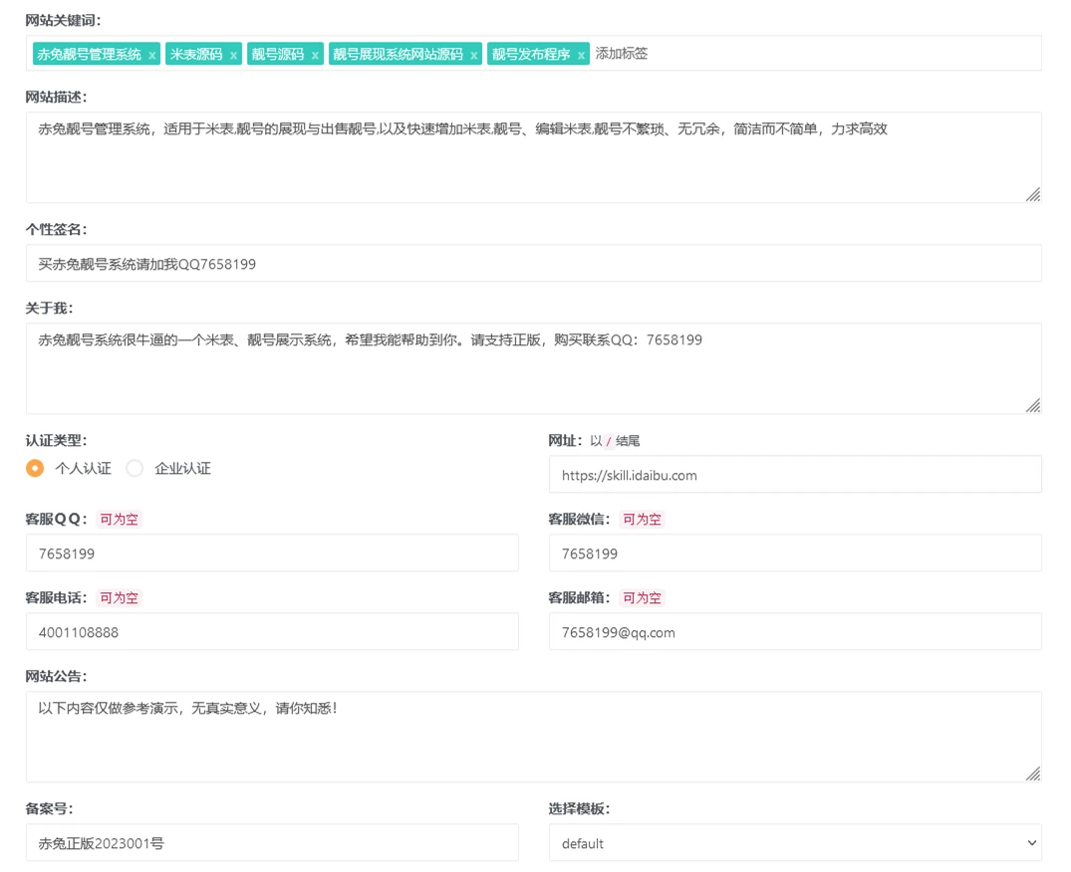1071x872 pixels.
Task: Click into the 关于我 text area
Action: (x=533, y=368)
